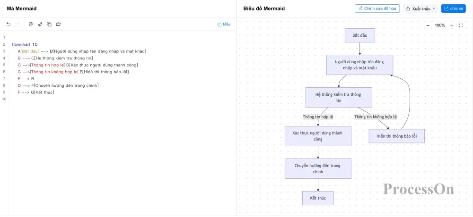Click the clear code toolbar icon
The image size is (473, 217).
click(x=58, y=25)
